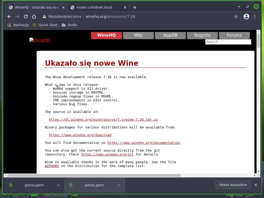Minimize the browser window
264x198 pixels.
[239, 7]
